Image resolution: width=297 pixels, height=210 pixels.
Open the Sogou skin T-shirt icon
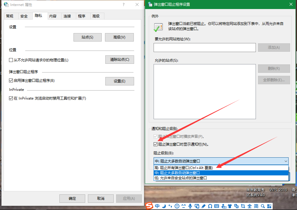(230, 206)
